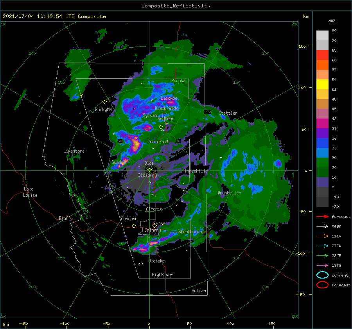Click the current legend label
Viewport: 352px width, 329px height.
click(340, 275)
